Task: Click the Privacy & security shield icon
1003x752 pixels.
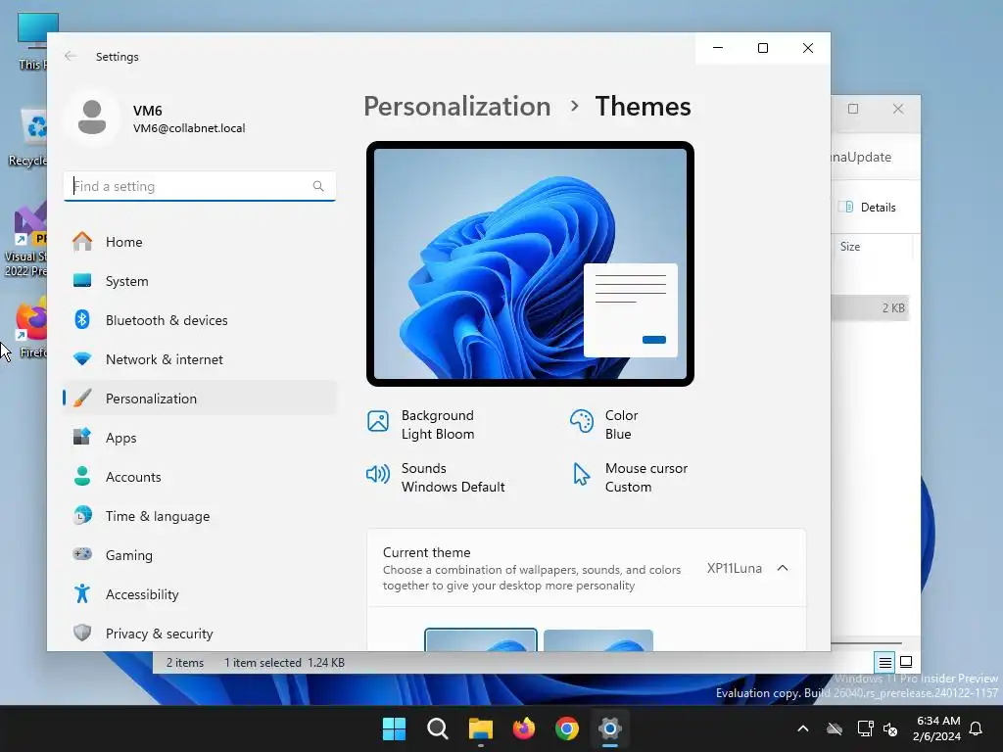Action: (x=82, y=634)
